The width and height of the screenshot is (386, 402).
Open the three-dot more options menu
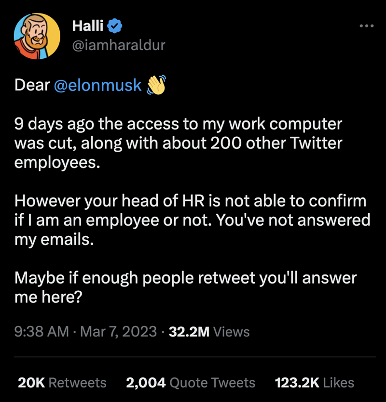(366, 26)
